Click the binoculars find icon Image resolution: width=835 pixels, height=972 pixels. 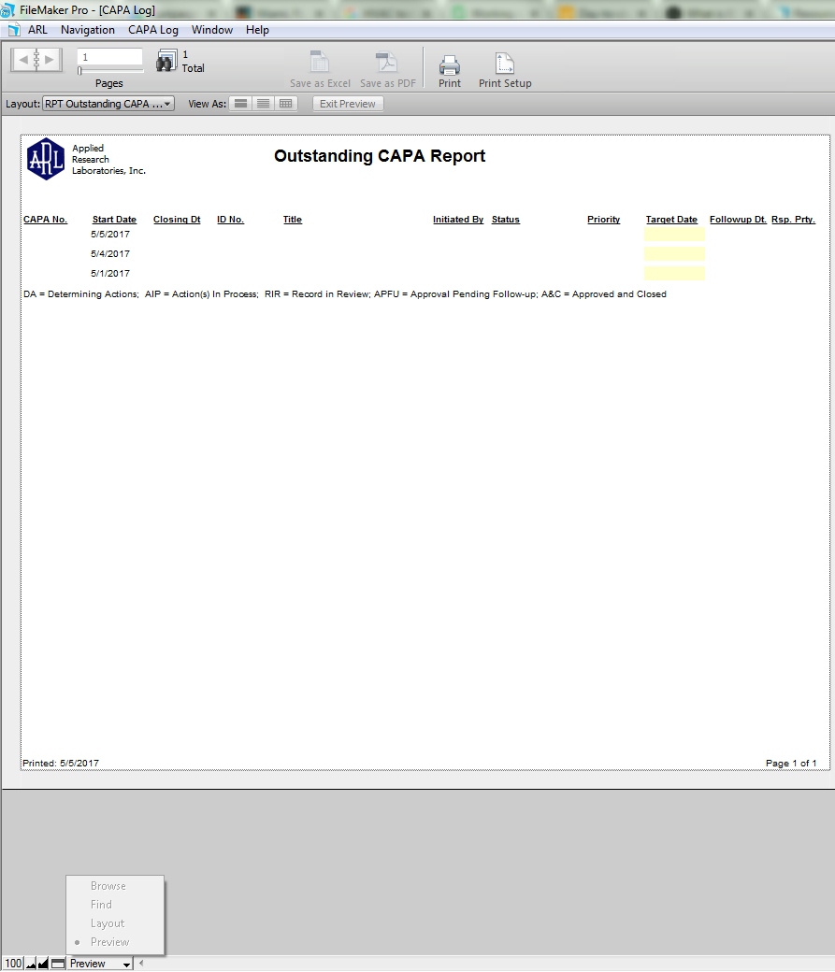tap(166, 62)
